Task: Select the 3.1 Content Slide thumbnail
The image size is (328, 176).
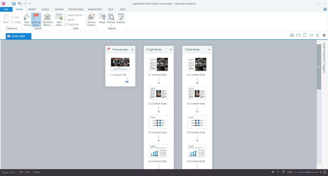Action: coord(197,64)
